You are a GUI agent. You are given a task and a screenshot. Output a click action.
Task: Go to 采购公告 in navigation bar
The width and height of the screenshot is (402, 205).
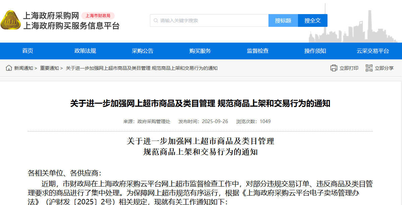pyautogui.click(x=143, y=51)
